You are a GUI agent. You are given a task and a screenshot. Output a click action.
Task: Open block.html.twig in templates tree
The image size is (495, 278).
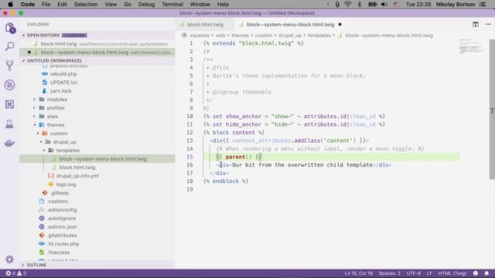77,168
